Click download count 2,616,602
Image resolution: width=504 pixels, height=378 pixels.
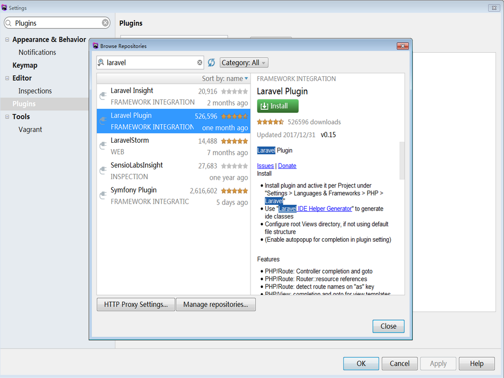[x=203, y=191]
